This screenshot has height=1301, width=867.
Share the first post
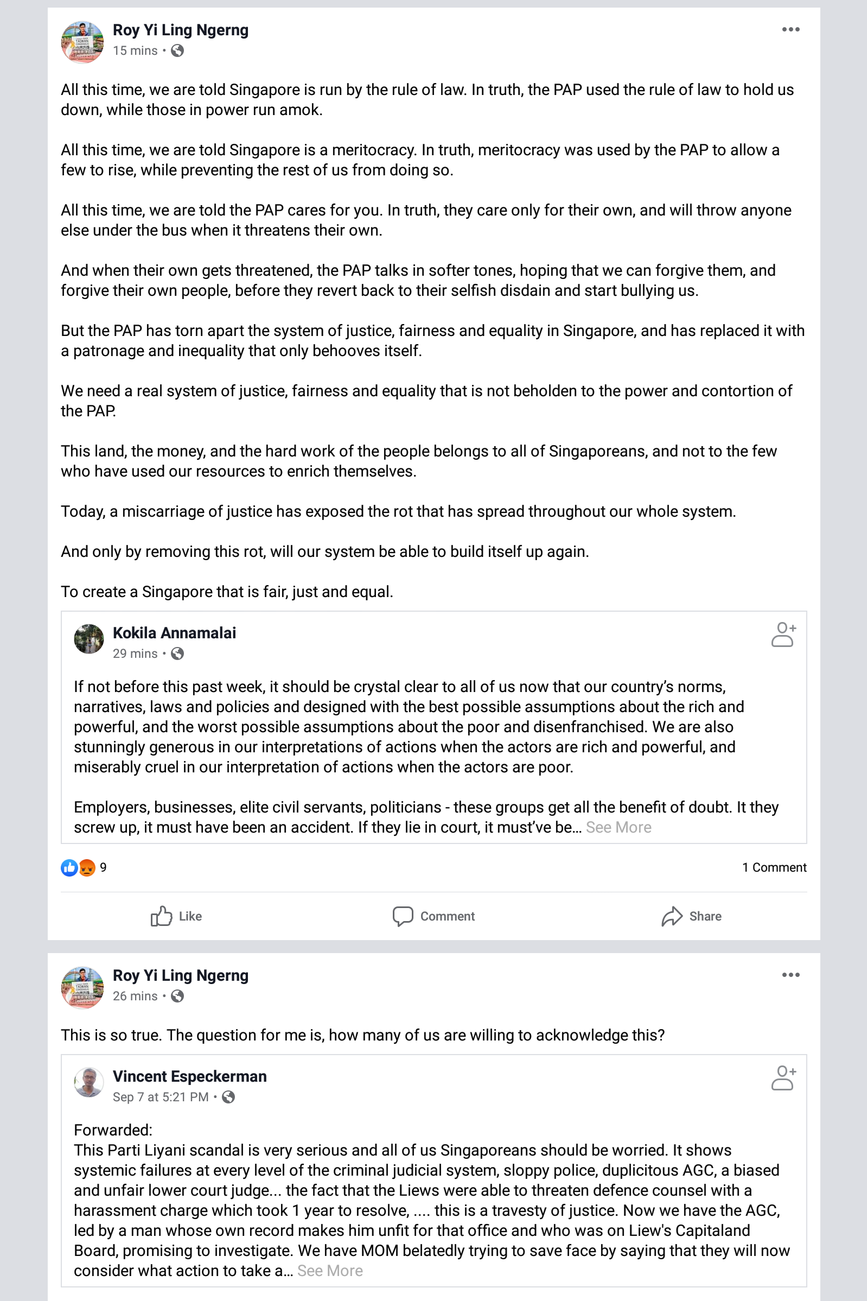(691, 916)
